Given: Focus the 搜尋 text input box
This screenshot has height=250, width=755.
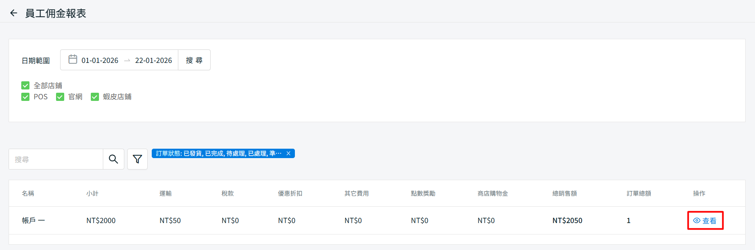Looking at the screenshot, I should click(x=56, y=159).
